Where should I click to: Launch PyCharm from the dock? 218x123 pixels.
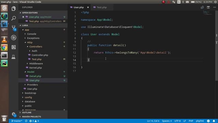(4, 63)
